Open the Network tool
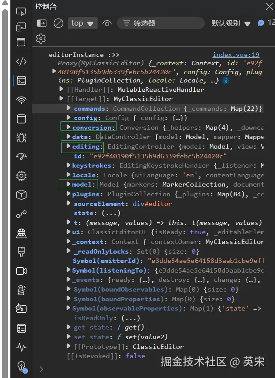This screenshot has height=378, width=275. (21, 100)
